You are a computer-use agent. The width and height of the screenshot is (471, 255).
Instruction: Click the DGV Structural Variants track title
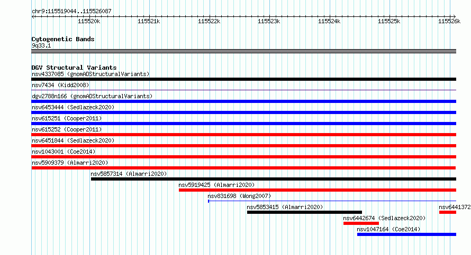74,68
